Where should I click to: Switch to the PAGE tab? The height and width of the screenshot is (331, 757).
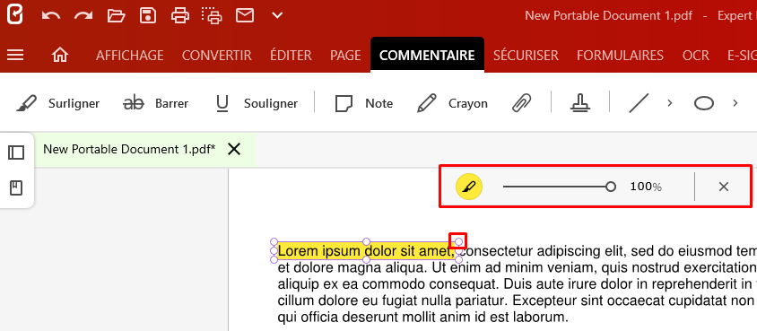345,56
